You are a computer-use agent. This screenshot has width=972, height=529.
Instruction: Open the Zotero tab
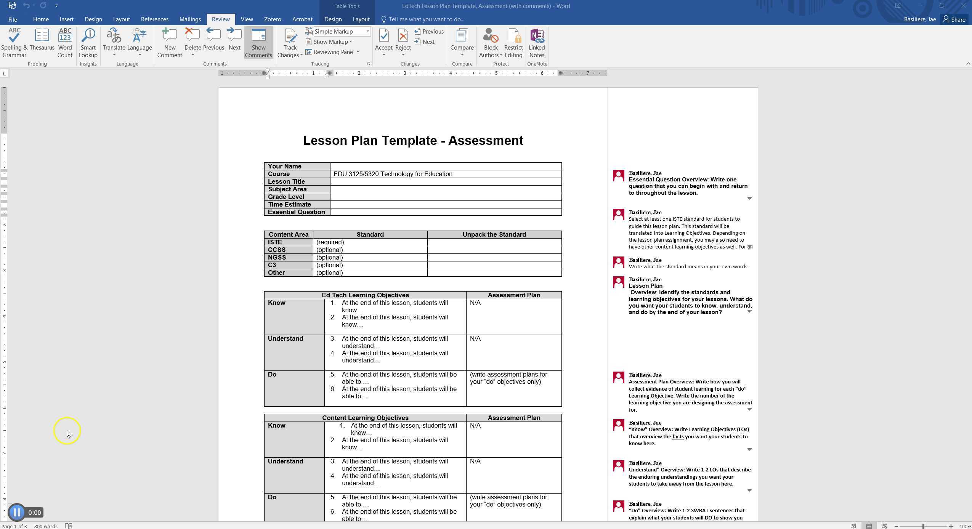272,19
